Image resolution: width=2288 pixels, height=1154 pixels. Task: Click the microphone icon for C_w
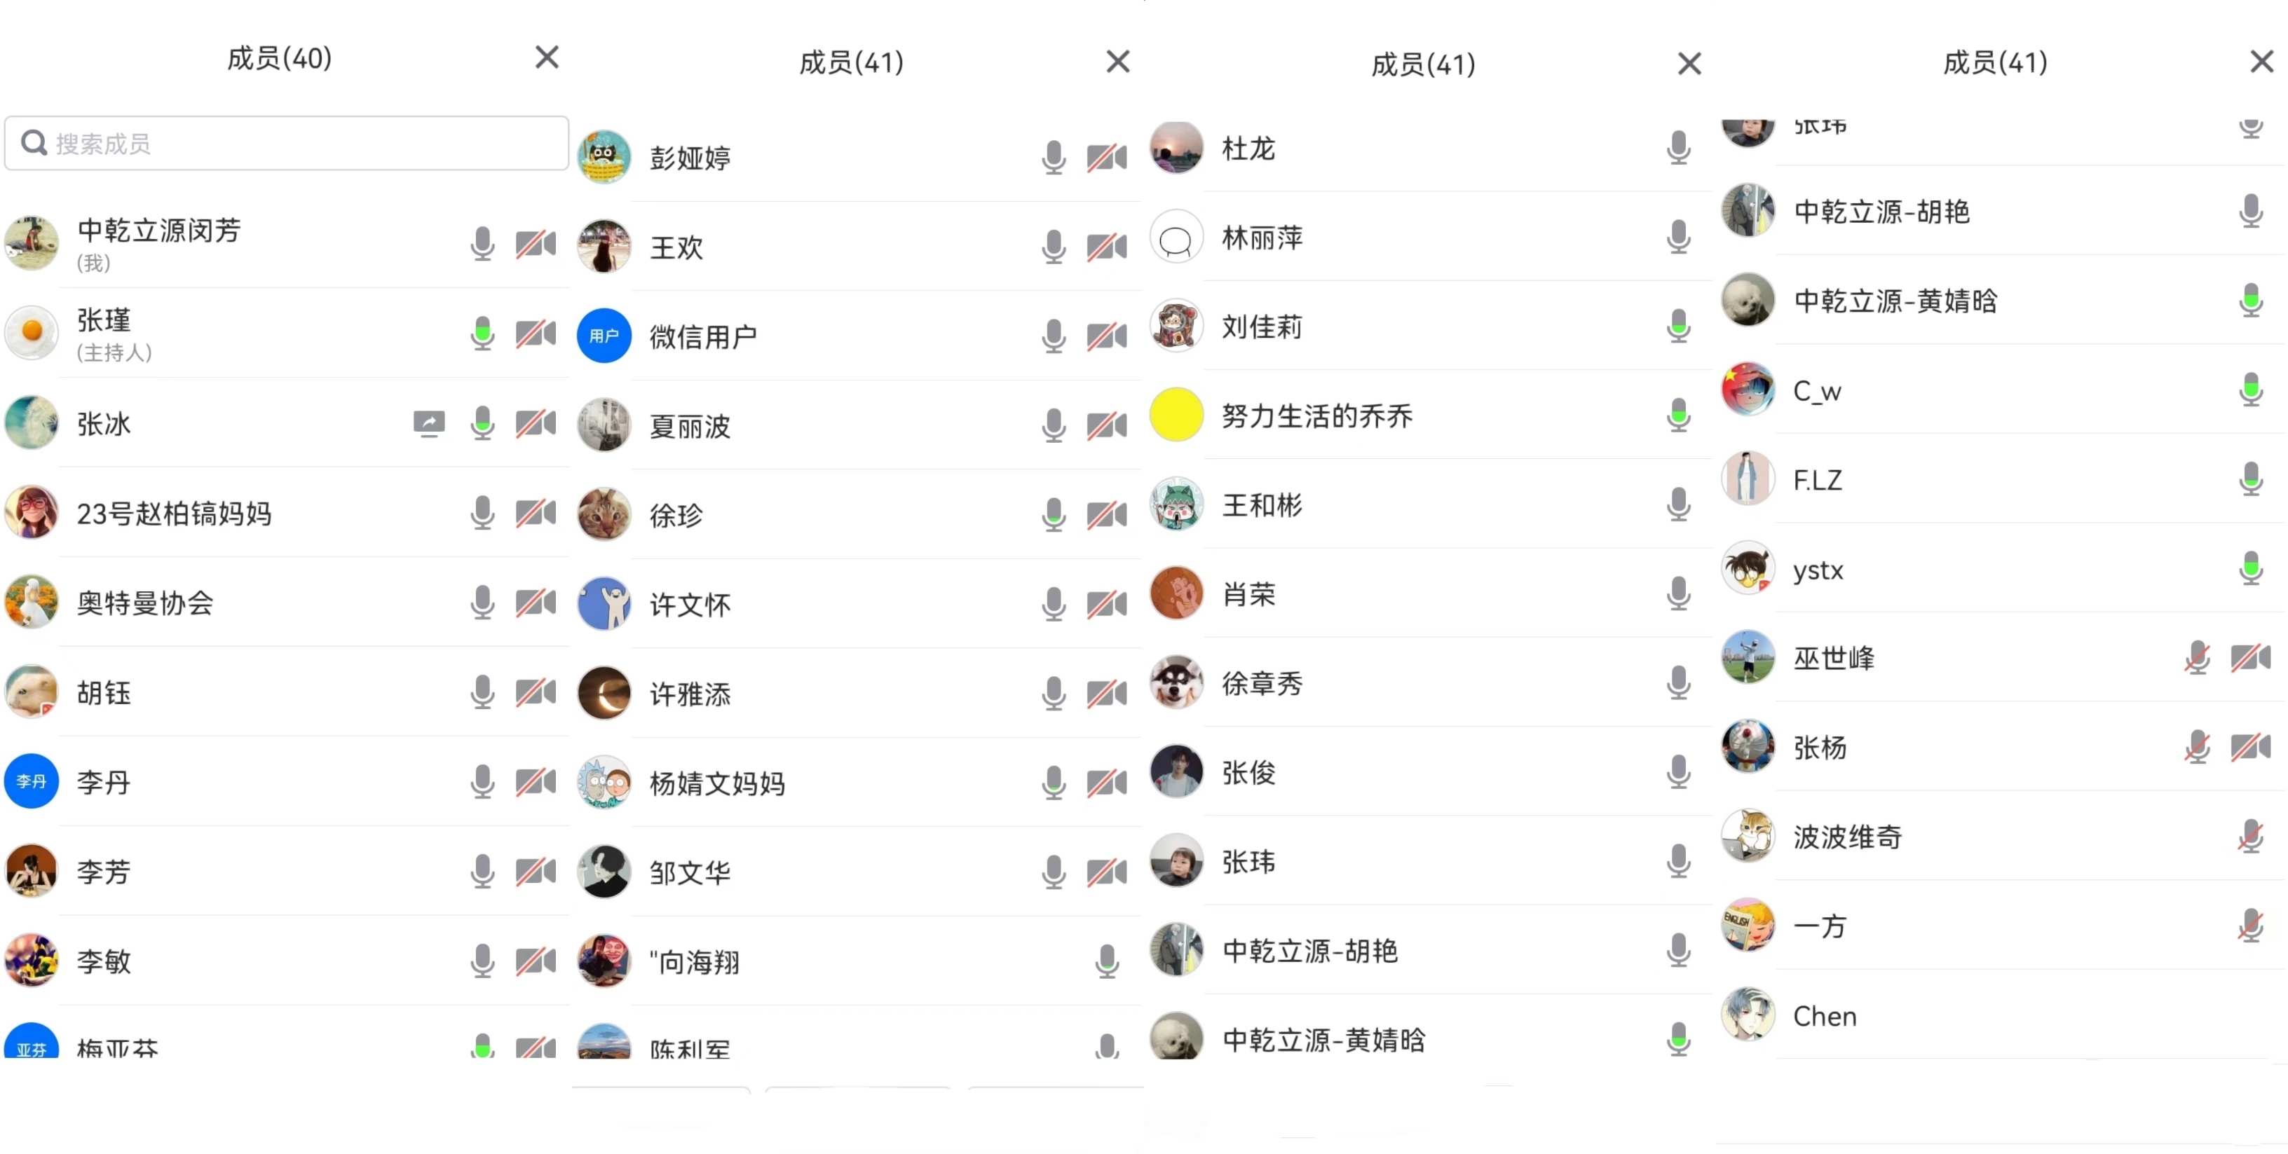click(x=2250, y=390)
